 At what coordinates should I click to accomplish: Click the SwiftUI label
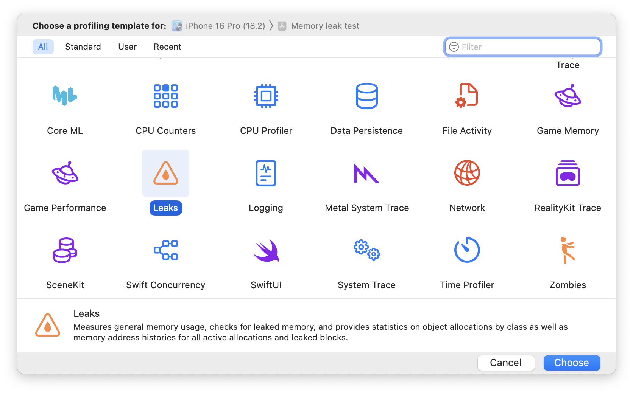coord(266,285)
